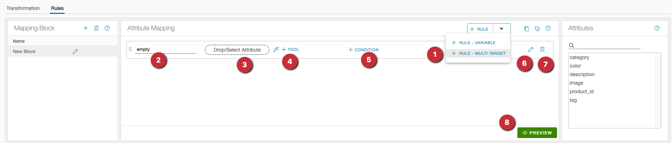
Task: Click the magic wand tool icon
Action: pyautogui.click(x=276, y=49)
